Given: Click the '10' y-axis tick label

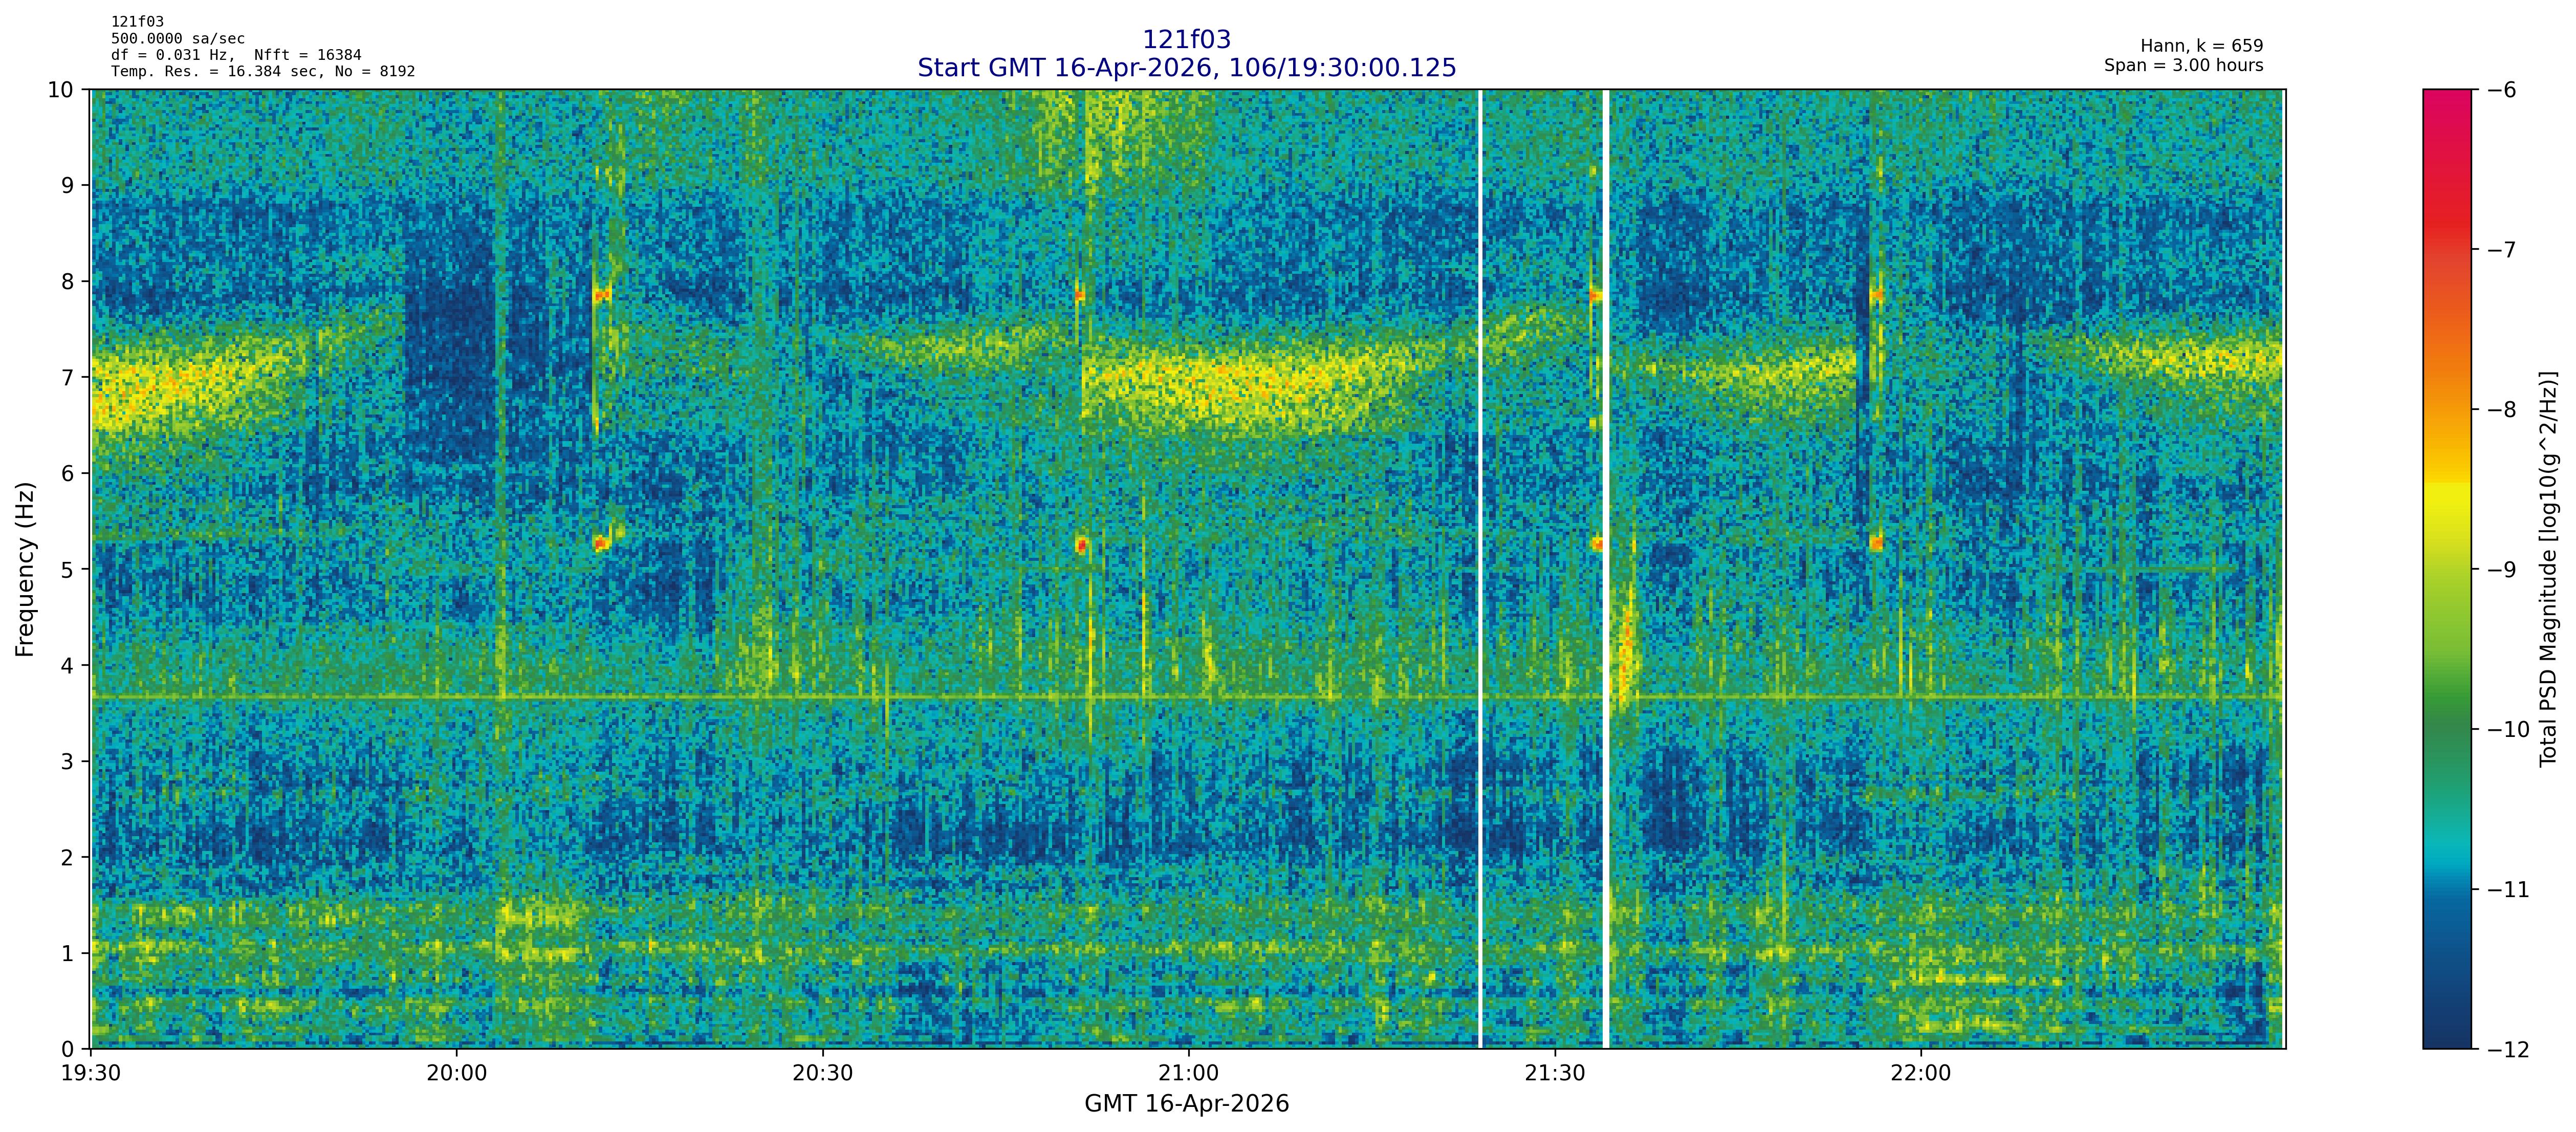Looking at the screenshot, I should (61, 90).
